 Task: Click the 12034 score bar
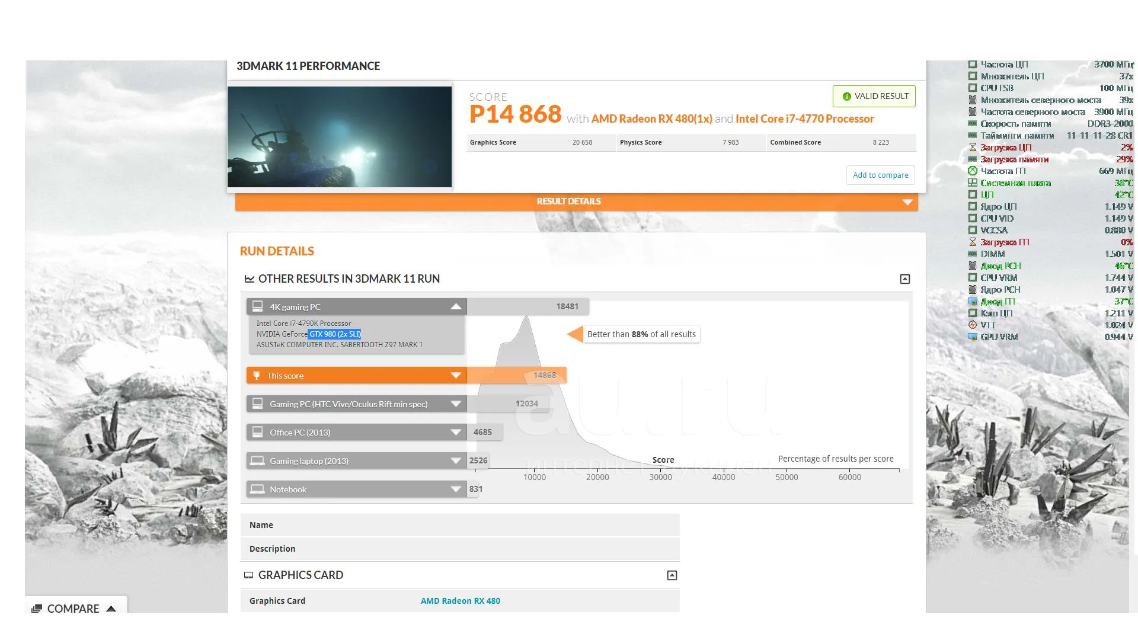click(508, 404)
